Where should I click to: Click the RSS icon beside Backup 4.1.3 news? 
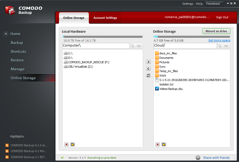tap(7, 145)
